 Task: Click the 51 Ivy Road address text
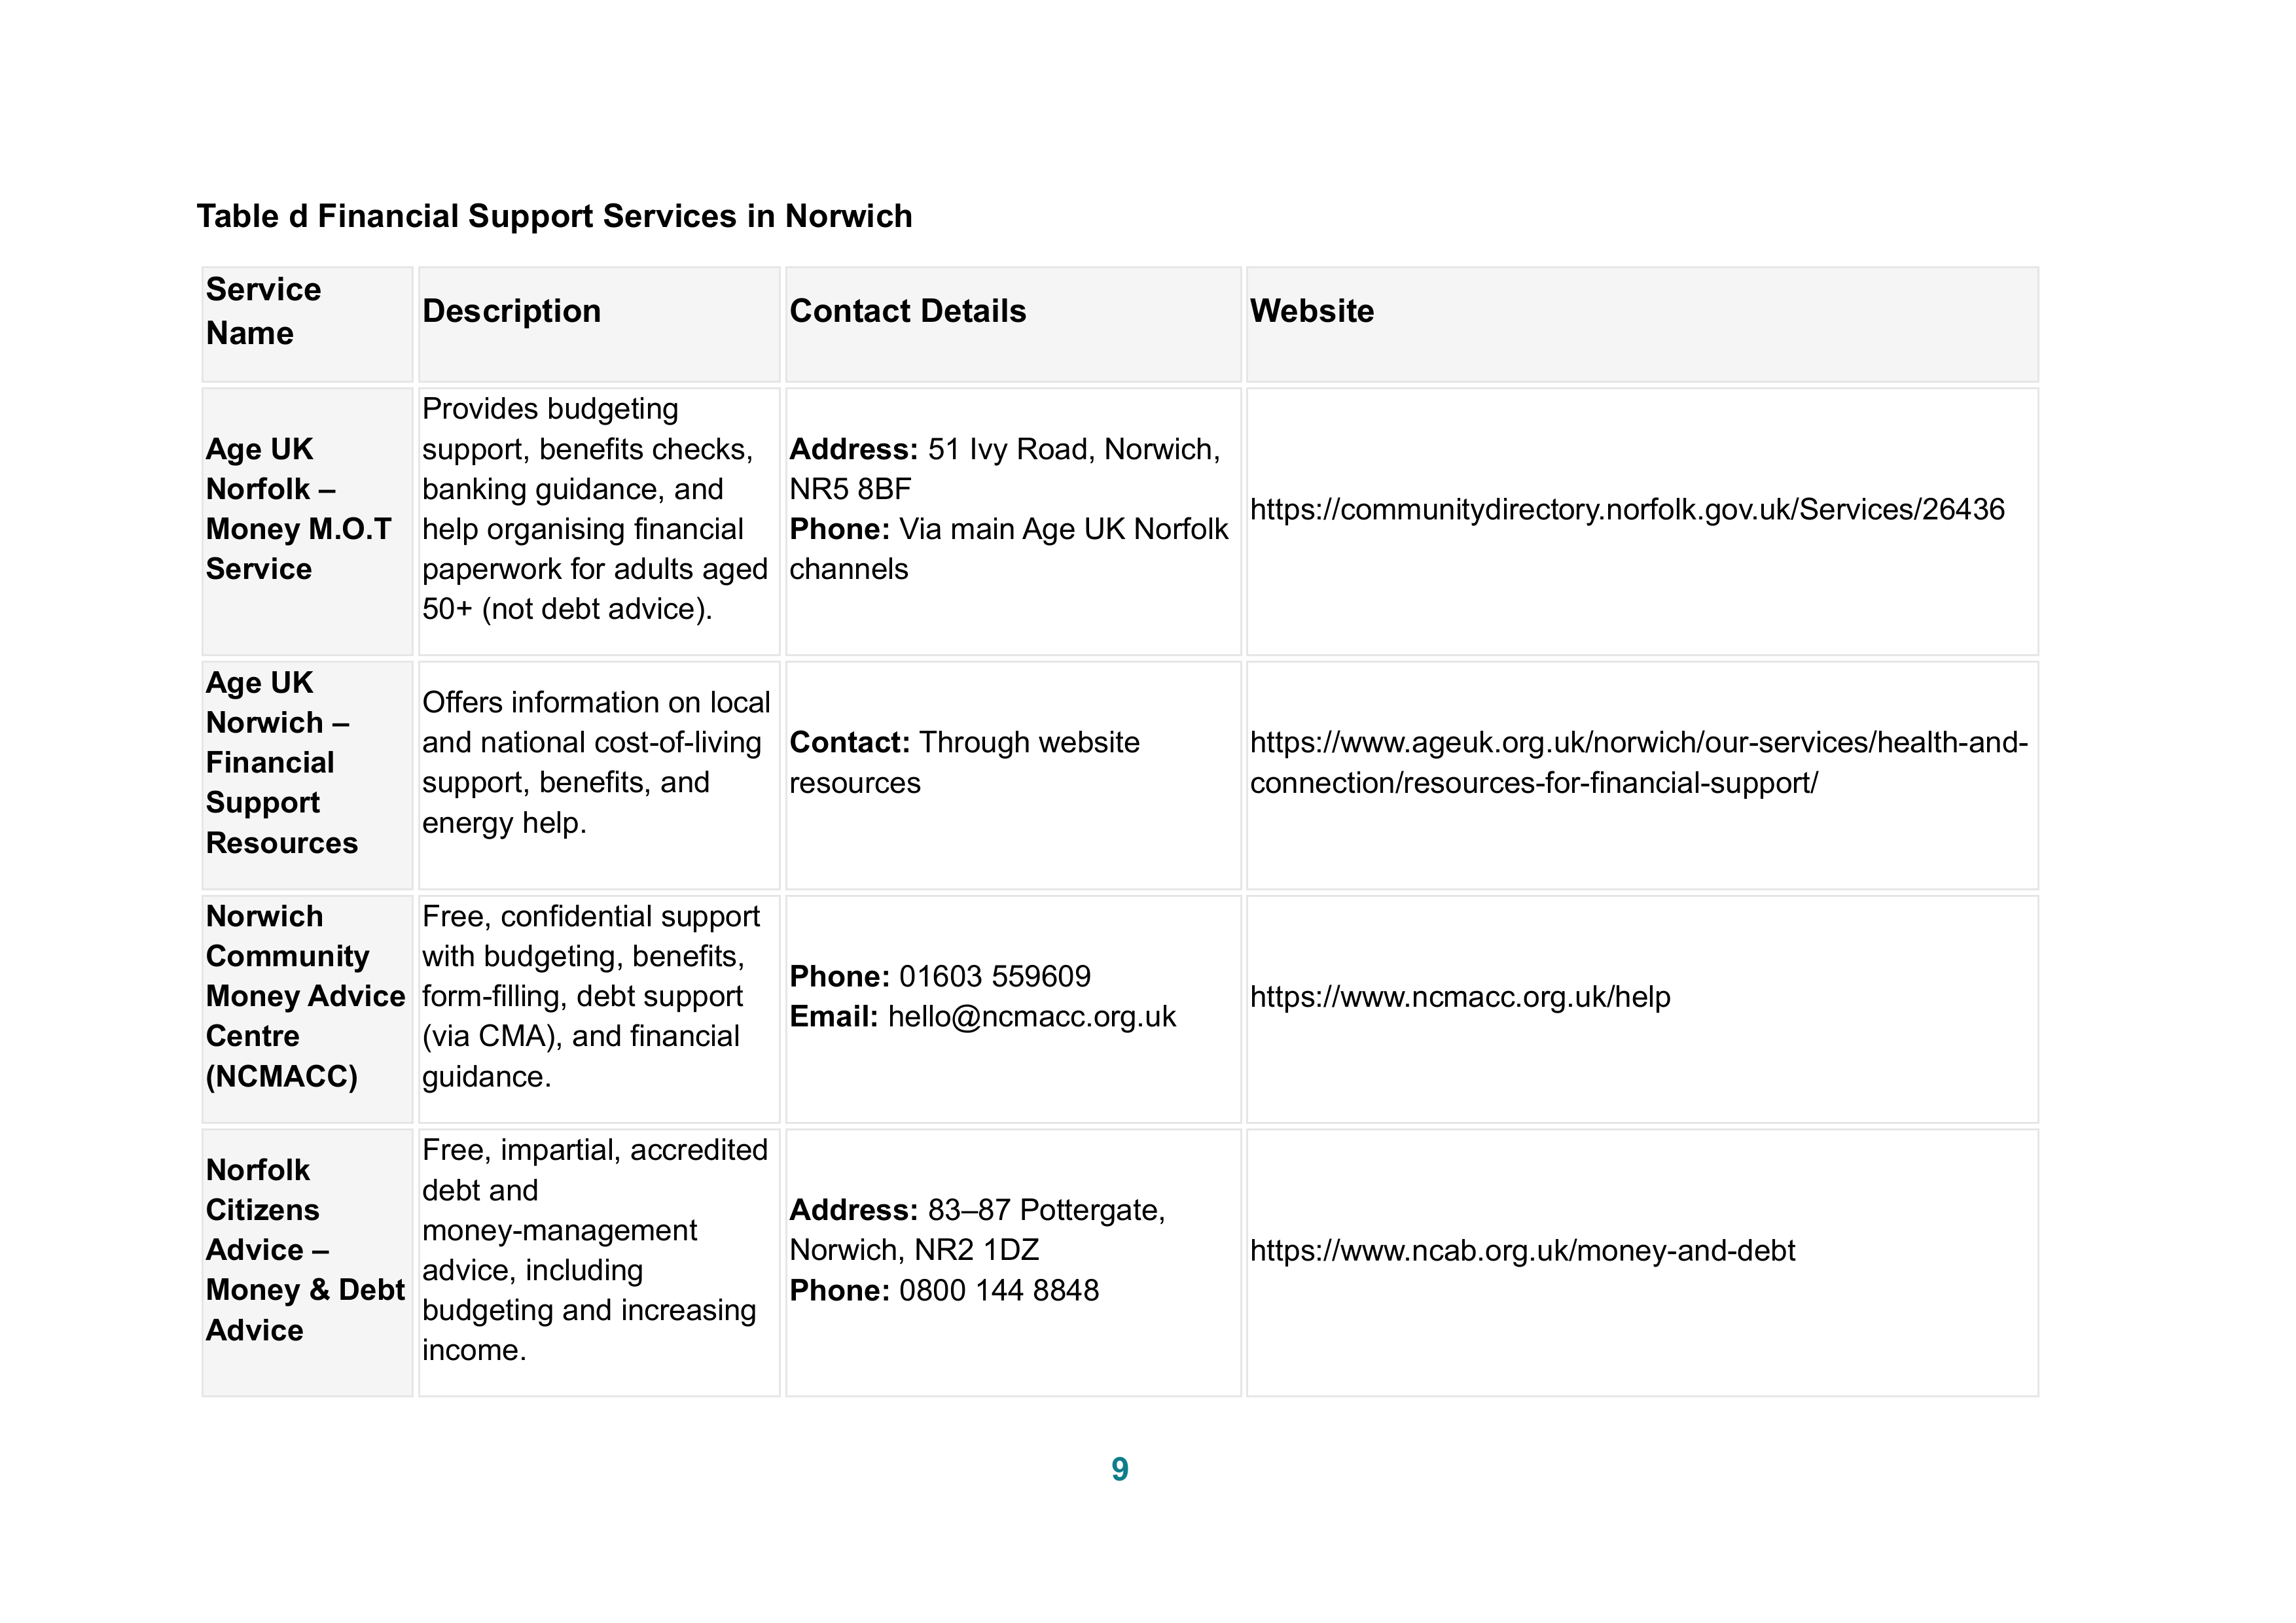pyautogui.click(x=1005, y=468)
